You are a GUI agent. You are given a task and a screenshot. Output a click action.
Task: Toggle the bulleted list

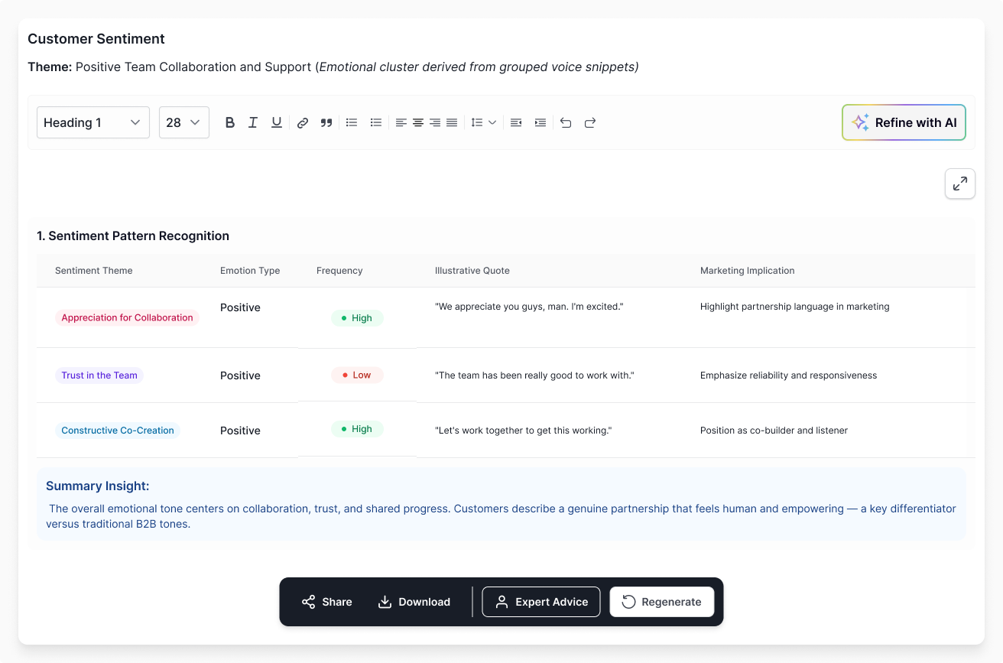coord(352,122)
